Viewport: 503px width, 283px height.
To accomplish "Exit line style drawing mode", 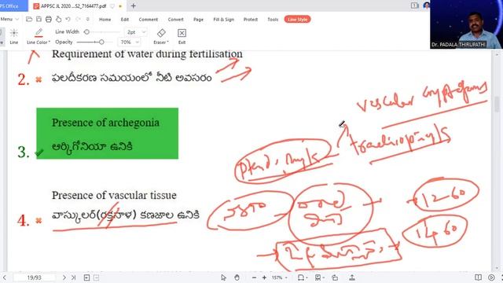I will 182,36.
